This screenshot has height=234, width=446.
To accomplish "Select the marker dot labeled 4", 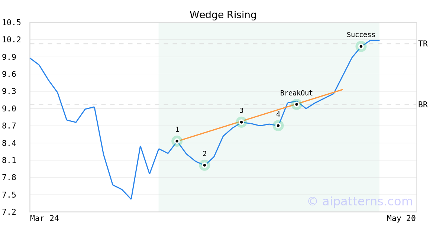I will (278, 126).
